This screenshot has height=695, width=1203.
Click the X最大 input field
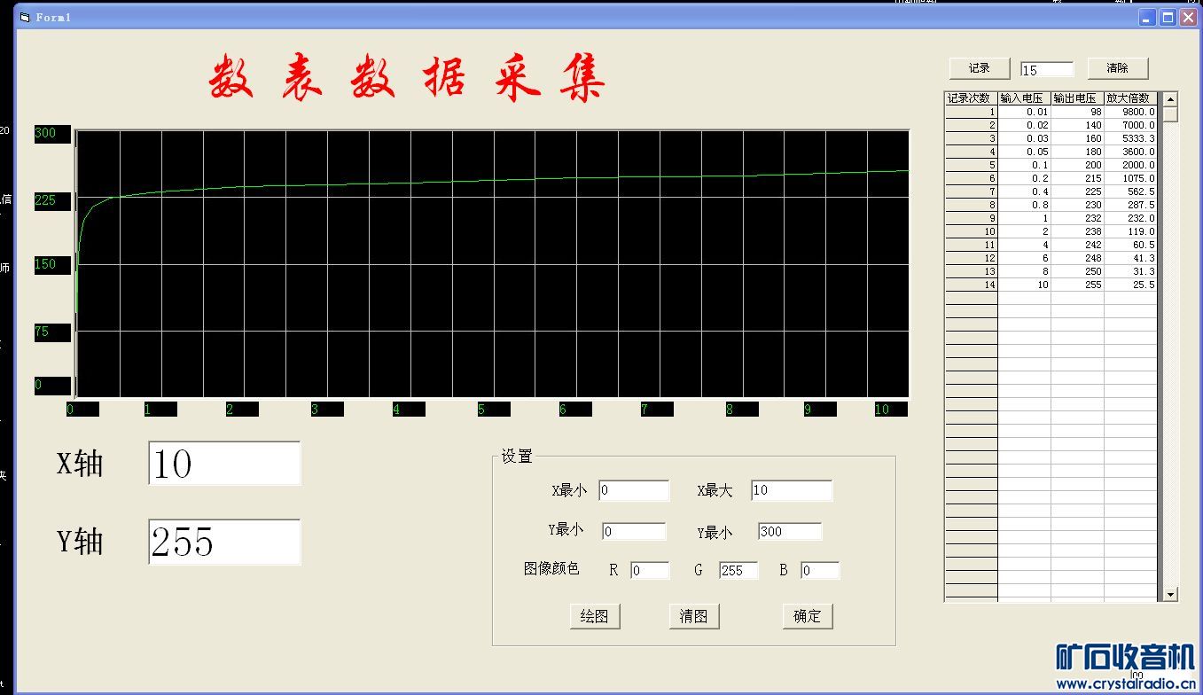pos(792,490)
